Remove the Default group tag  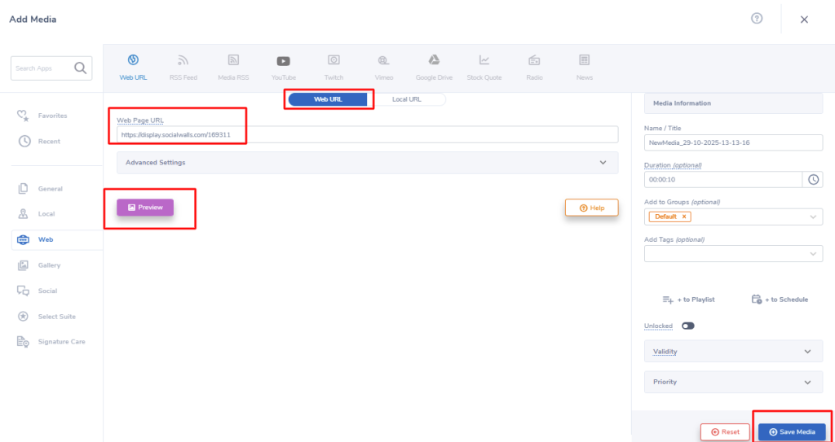(x=683, y=217)
